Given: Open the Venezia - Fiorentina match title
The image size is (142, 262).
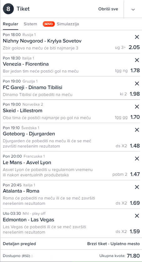Looking at the screenshot, I should coord(26,64).
